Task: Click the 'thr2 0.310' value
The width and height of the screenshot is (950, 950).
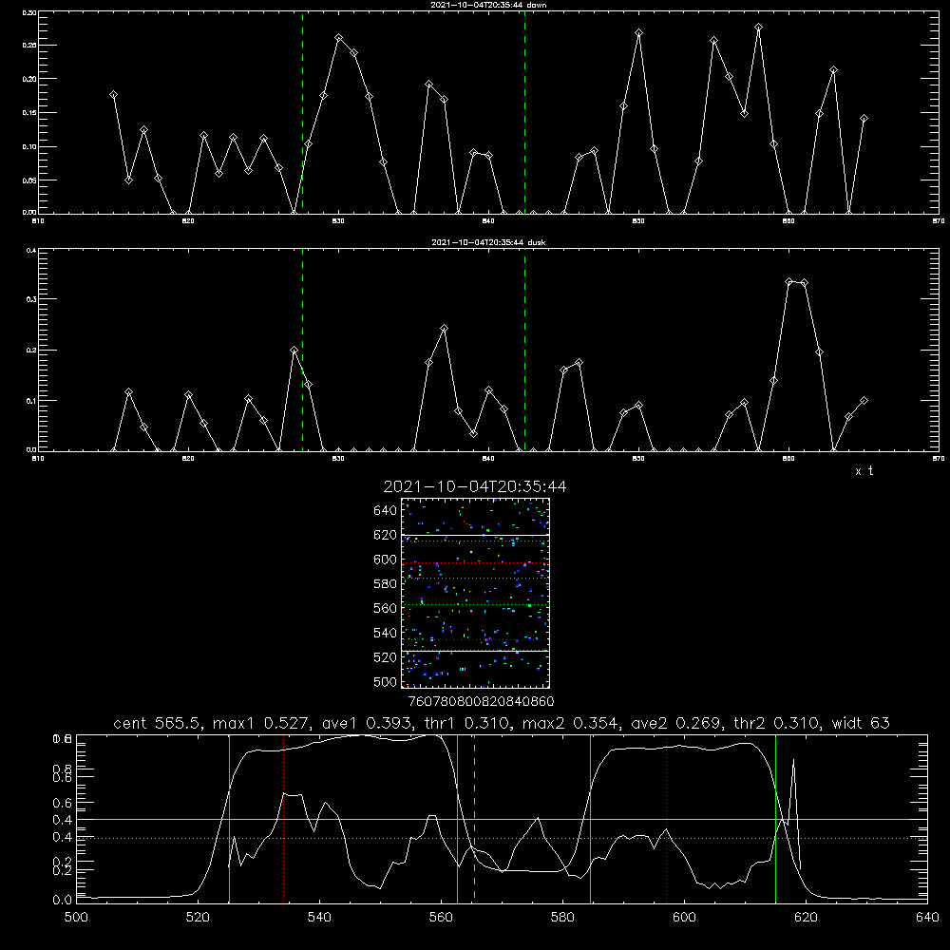Action: pos(777,723)
